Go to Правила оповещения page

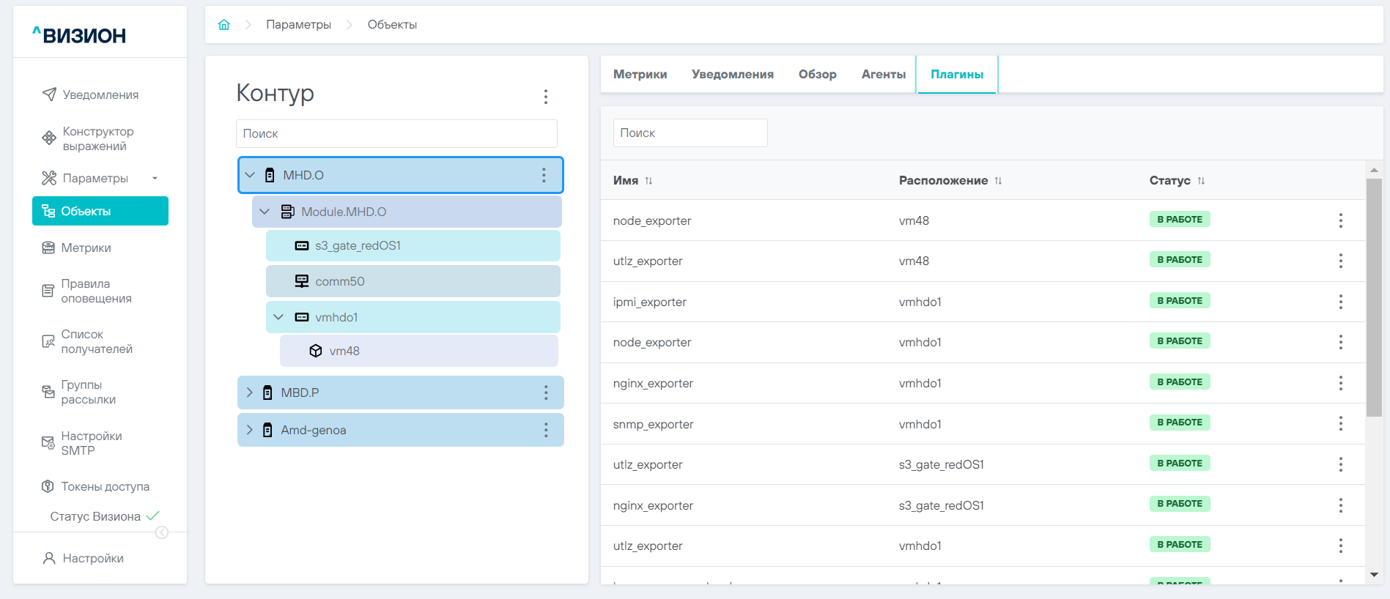click(96, 291)
